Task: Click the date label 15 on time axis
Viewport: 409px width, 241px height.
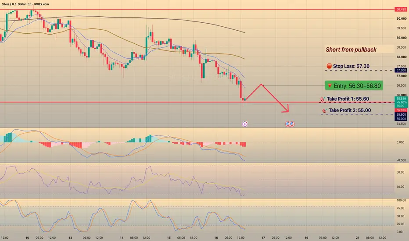Action: [169, 237]
